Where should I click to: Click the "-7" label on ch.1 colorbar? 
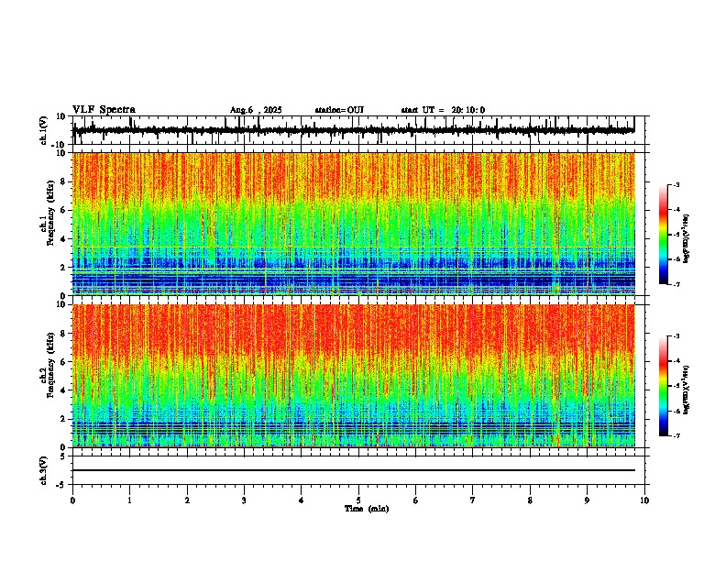coord(676,284)
